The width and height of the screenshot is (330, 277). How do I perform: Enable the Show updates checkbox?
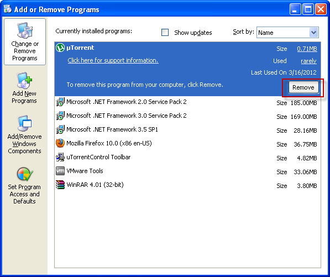click(165, 33)
